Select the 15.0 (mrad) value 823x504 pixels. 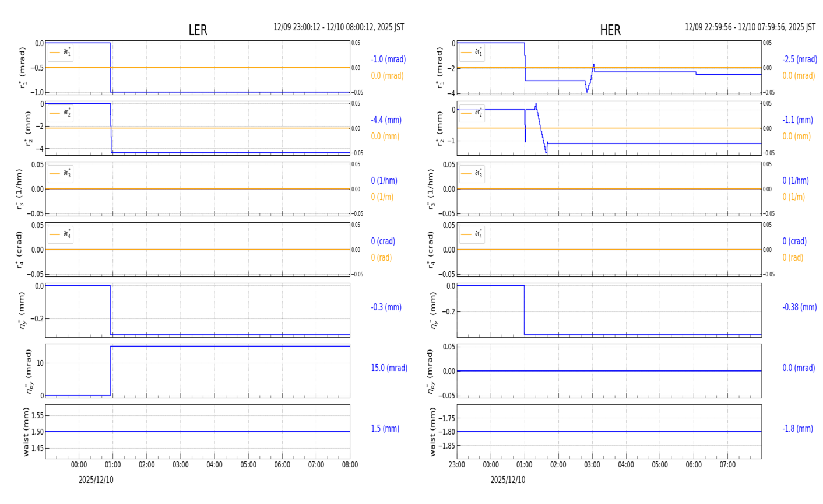389,368
